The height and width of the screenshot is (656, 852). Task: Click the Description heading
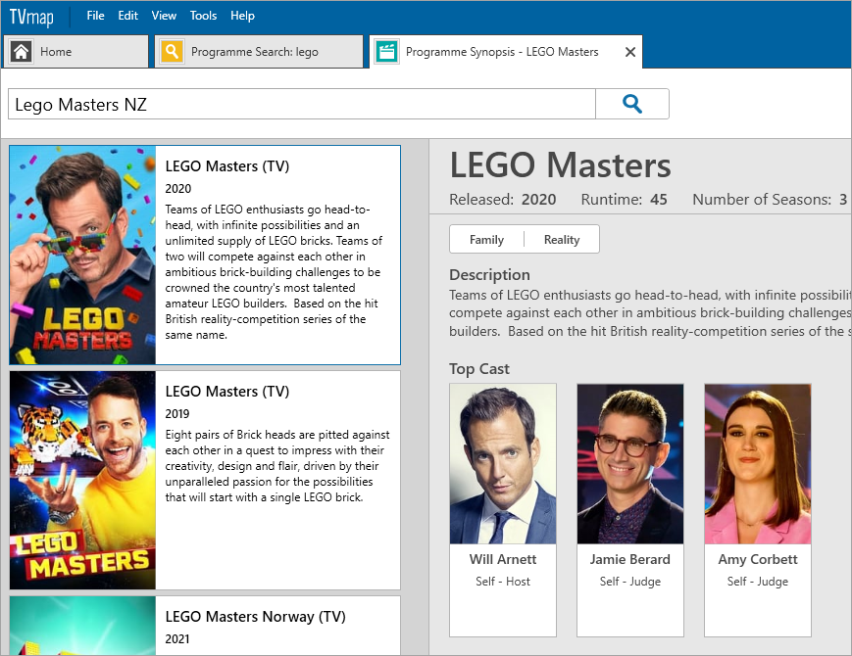pos(489,275)
